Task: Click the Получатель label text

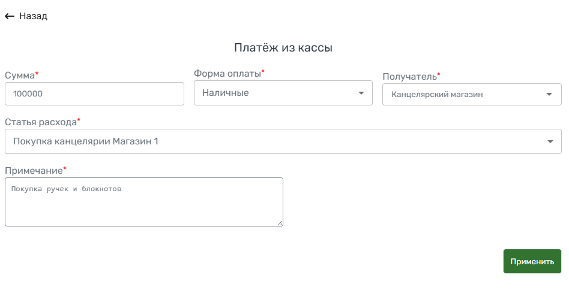Action: click(409, 76)
